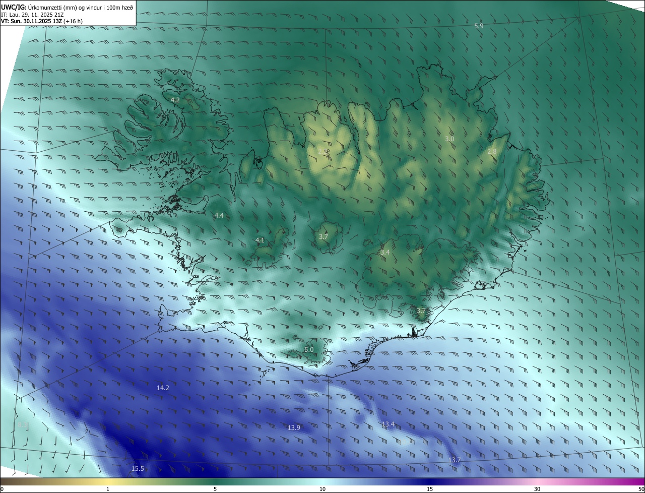Click the 4.1 value label
Image resolution: width=645 pixels, height=493 pixels.
260,240
